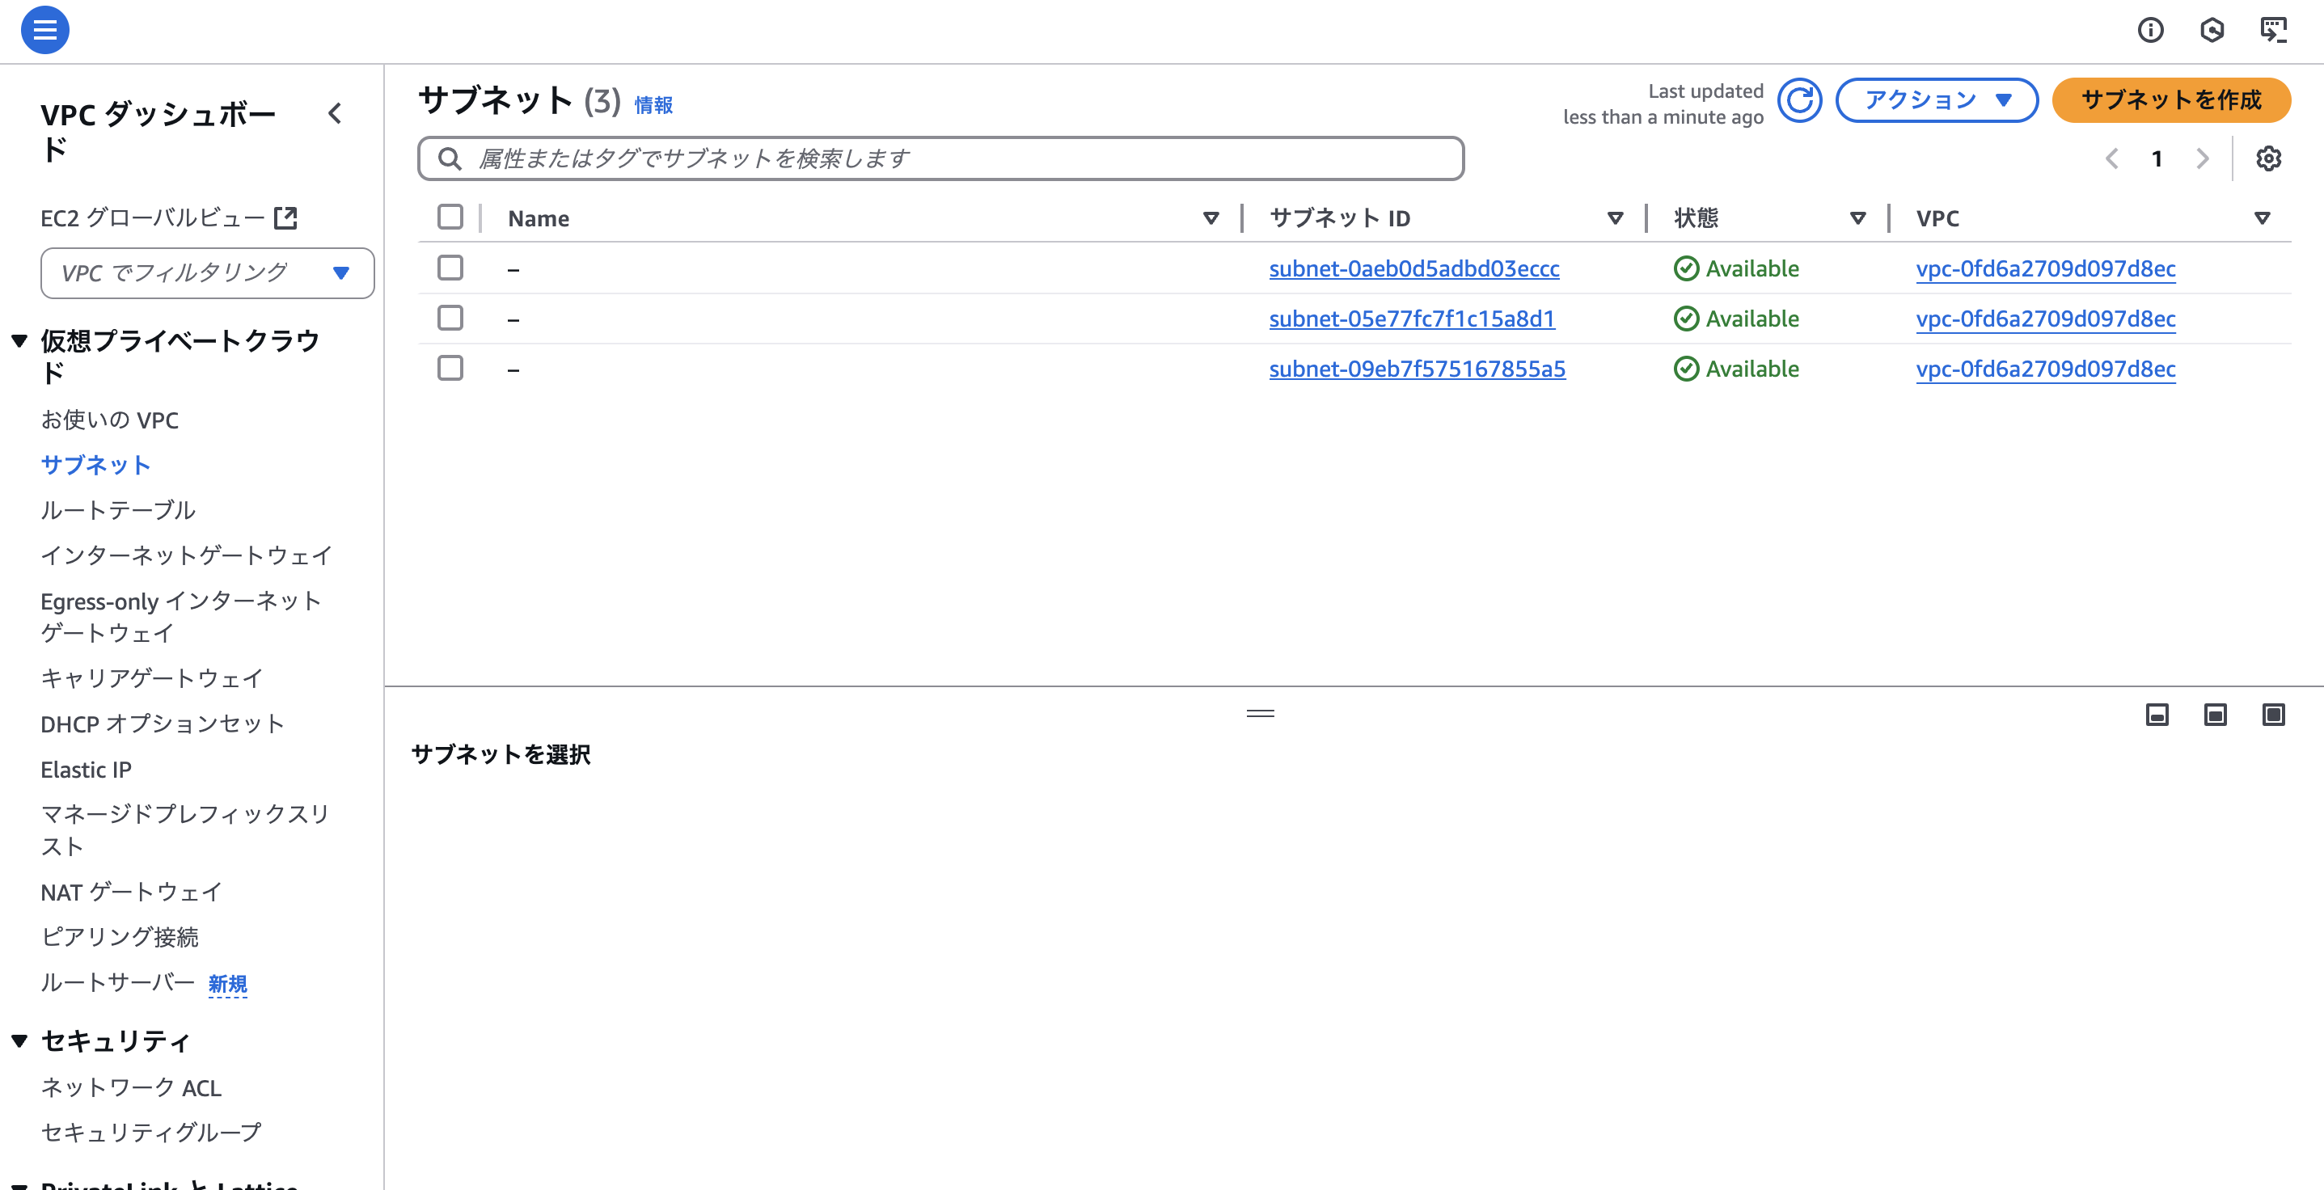Viewport: 2324px width, 1190px height.
Task: Click the hexagon icon in top bar
Action: pos(2212,31)
